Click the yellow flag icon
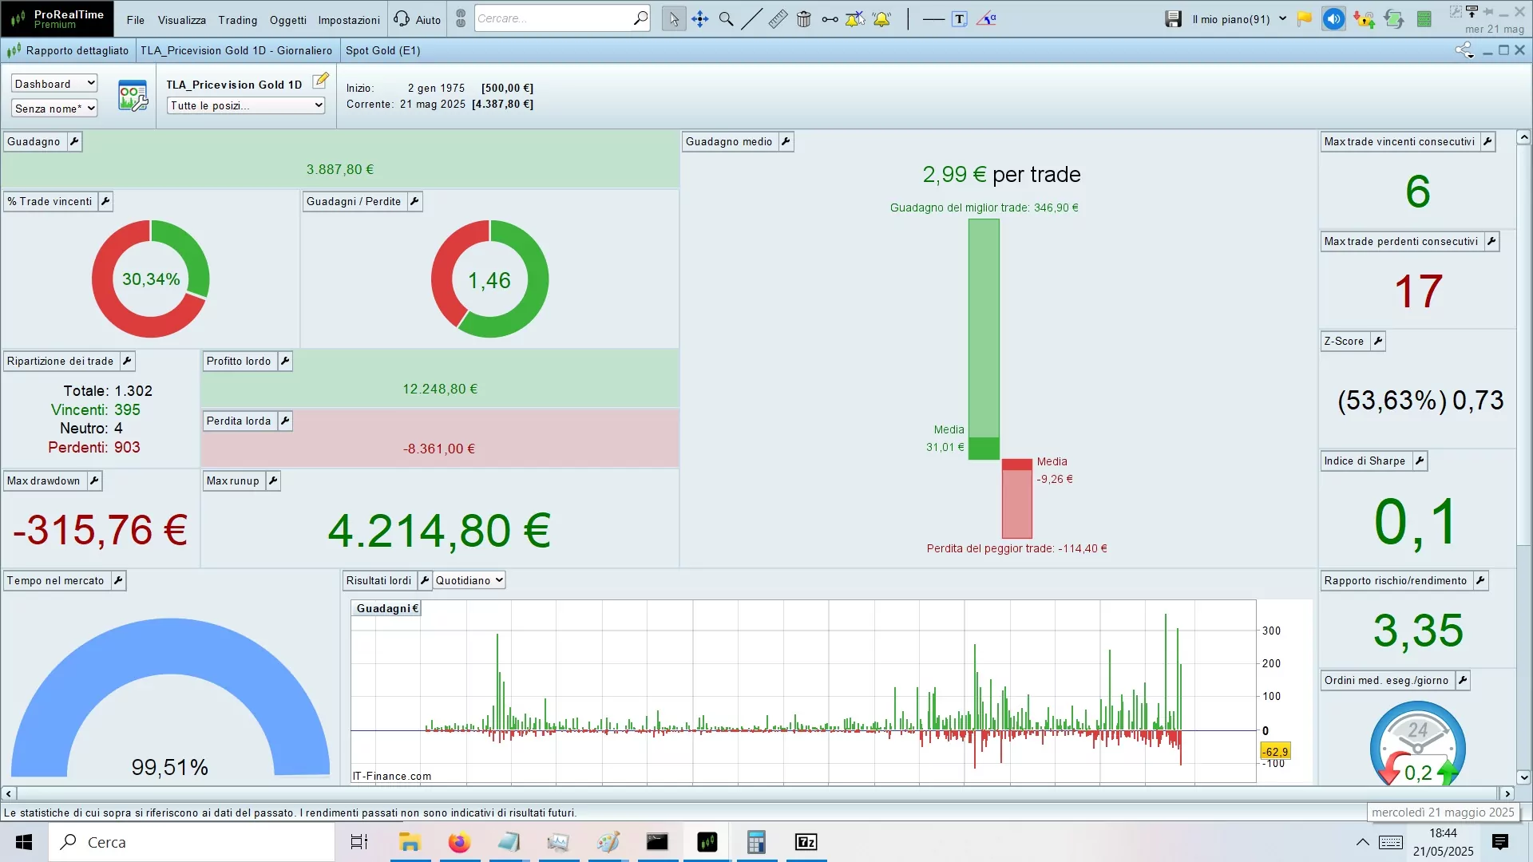 click(x=1305, y=19)
